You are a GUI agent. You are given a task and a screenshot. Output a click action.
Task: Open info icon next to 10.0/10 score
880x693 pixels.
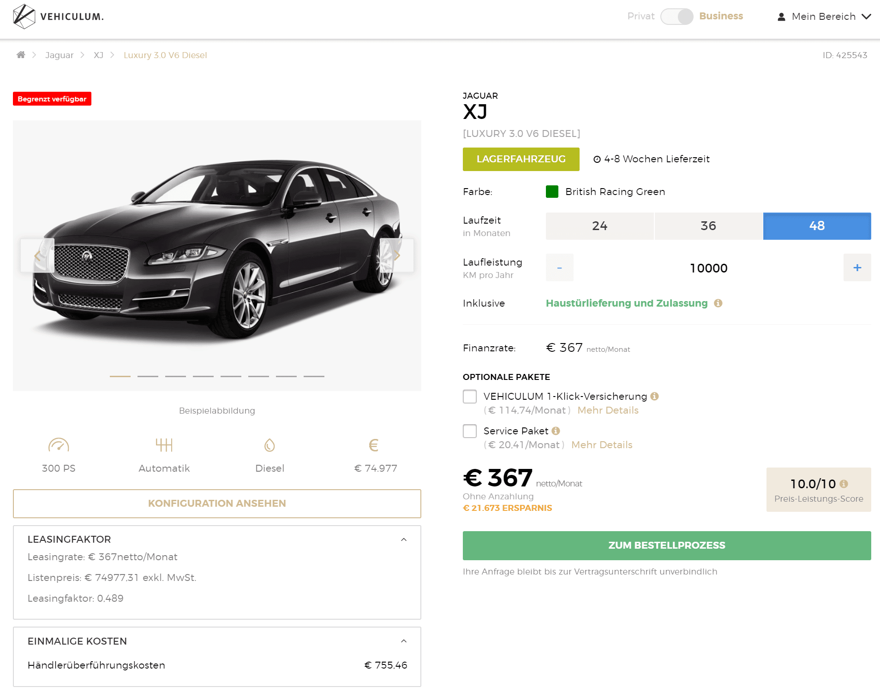point(844,484)
